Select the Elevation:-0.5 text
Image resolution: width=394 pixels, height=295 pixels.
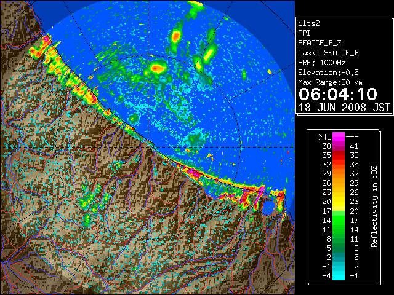coord(328,73)
